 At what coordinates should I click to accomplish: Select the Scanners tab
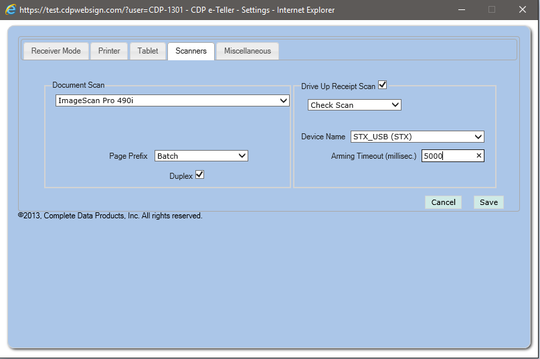click(x=191, y=51)
